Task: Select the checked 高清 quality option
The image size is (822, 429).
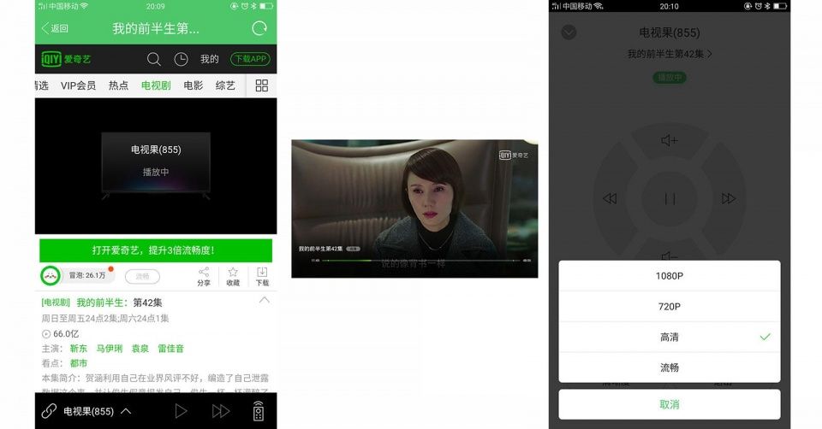Action: (670, 337)
